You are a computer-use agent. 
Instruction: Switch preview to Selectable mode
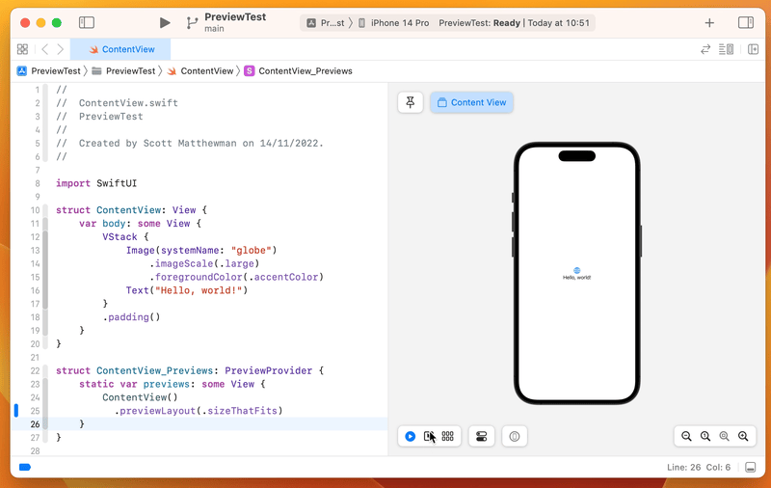pyautogui.click(x=429, y=436)
